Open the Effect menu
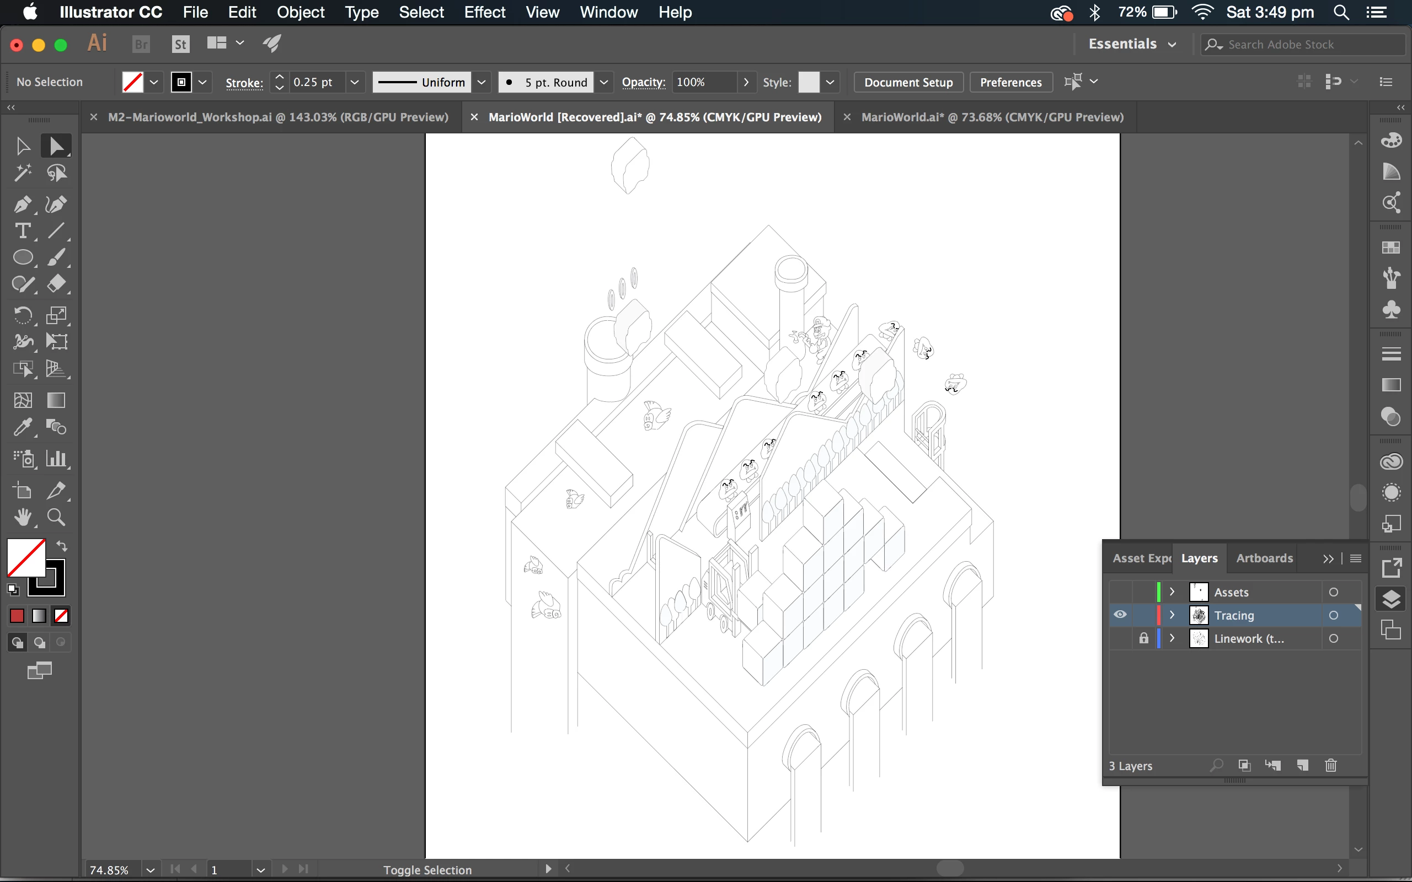Image resolution: width=1412 pixels, height=882 pixels. 484,12
